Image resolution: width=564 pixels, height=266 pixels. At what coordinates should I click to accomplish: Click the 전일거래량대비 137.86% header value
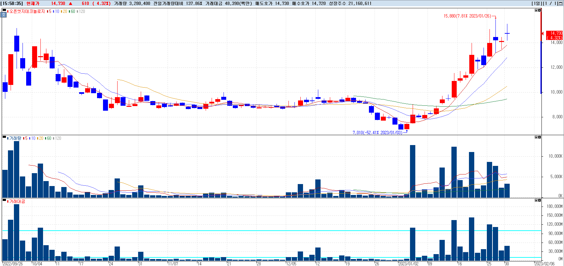[x=178, y=3]
